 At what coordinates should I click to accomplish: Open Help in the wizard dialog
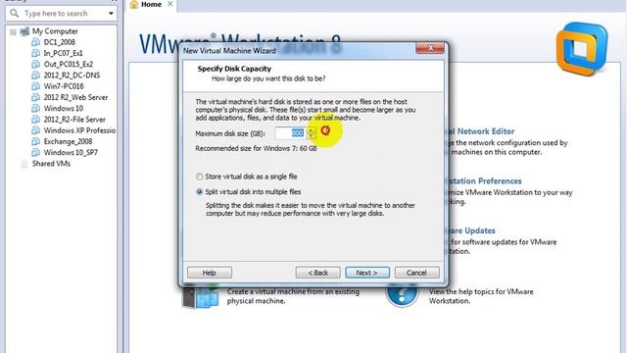tap(209, 273)
